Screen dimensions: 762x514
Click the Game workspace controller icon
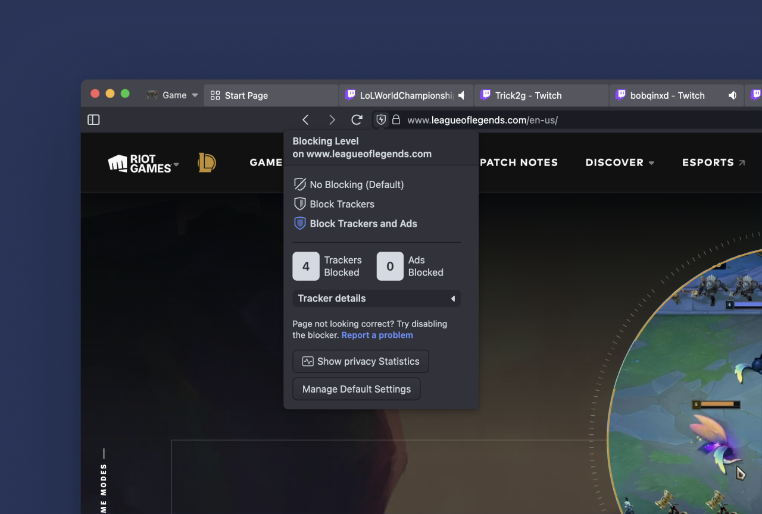click(152, 95)
